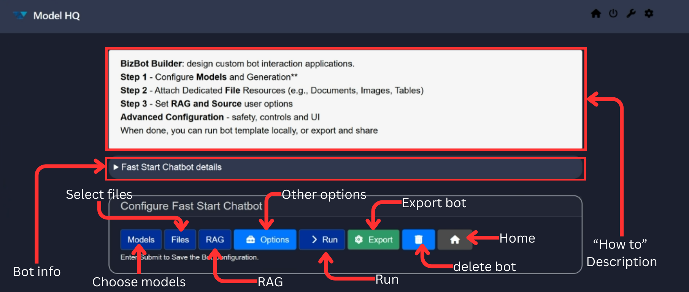Open the Models configuration
689x292 pixels.
(141, 240)
